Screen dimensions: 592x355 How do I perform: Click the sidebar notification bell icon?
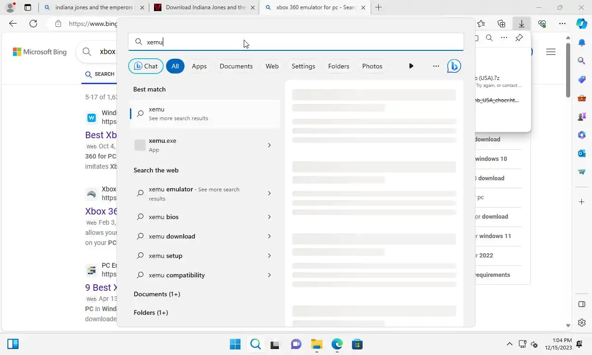click(x=582, y=43)
